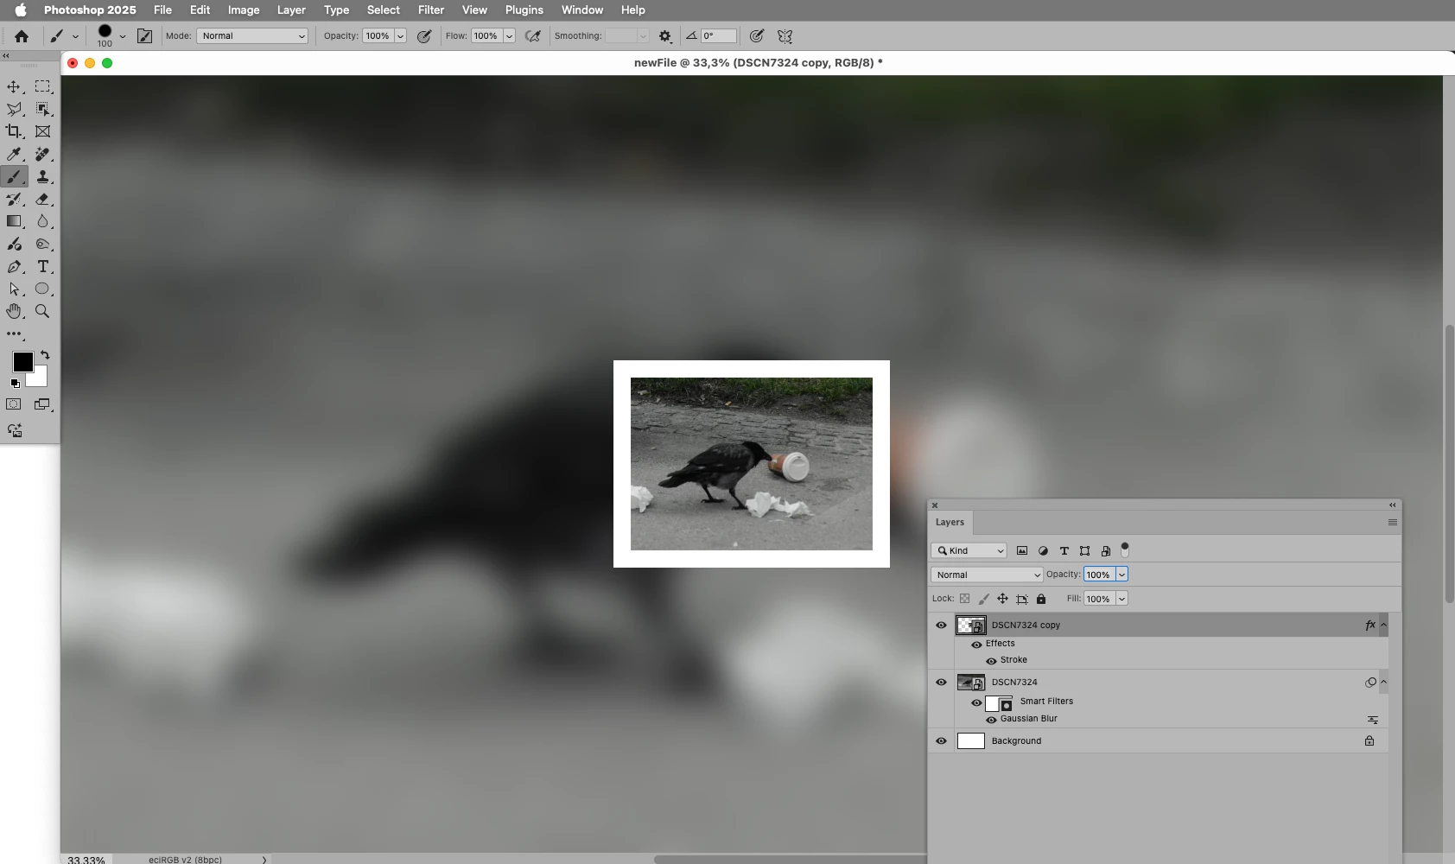Select the Horizontal Type tool
This screenshot has width=1455, height=864.
coord(42,266)
